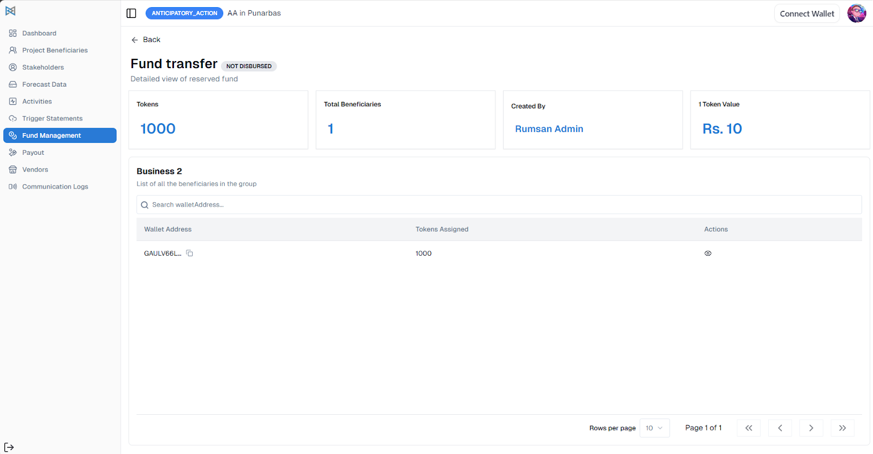Click the Project Beneficiaries people icon

click(x=13, y=50)
